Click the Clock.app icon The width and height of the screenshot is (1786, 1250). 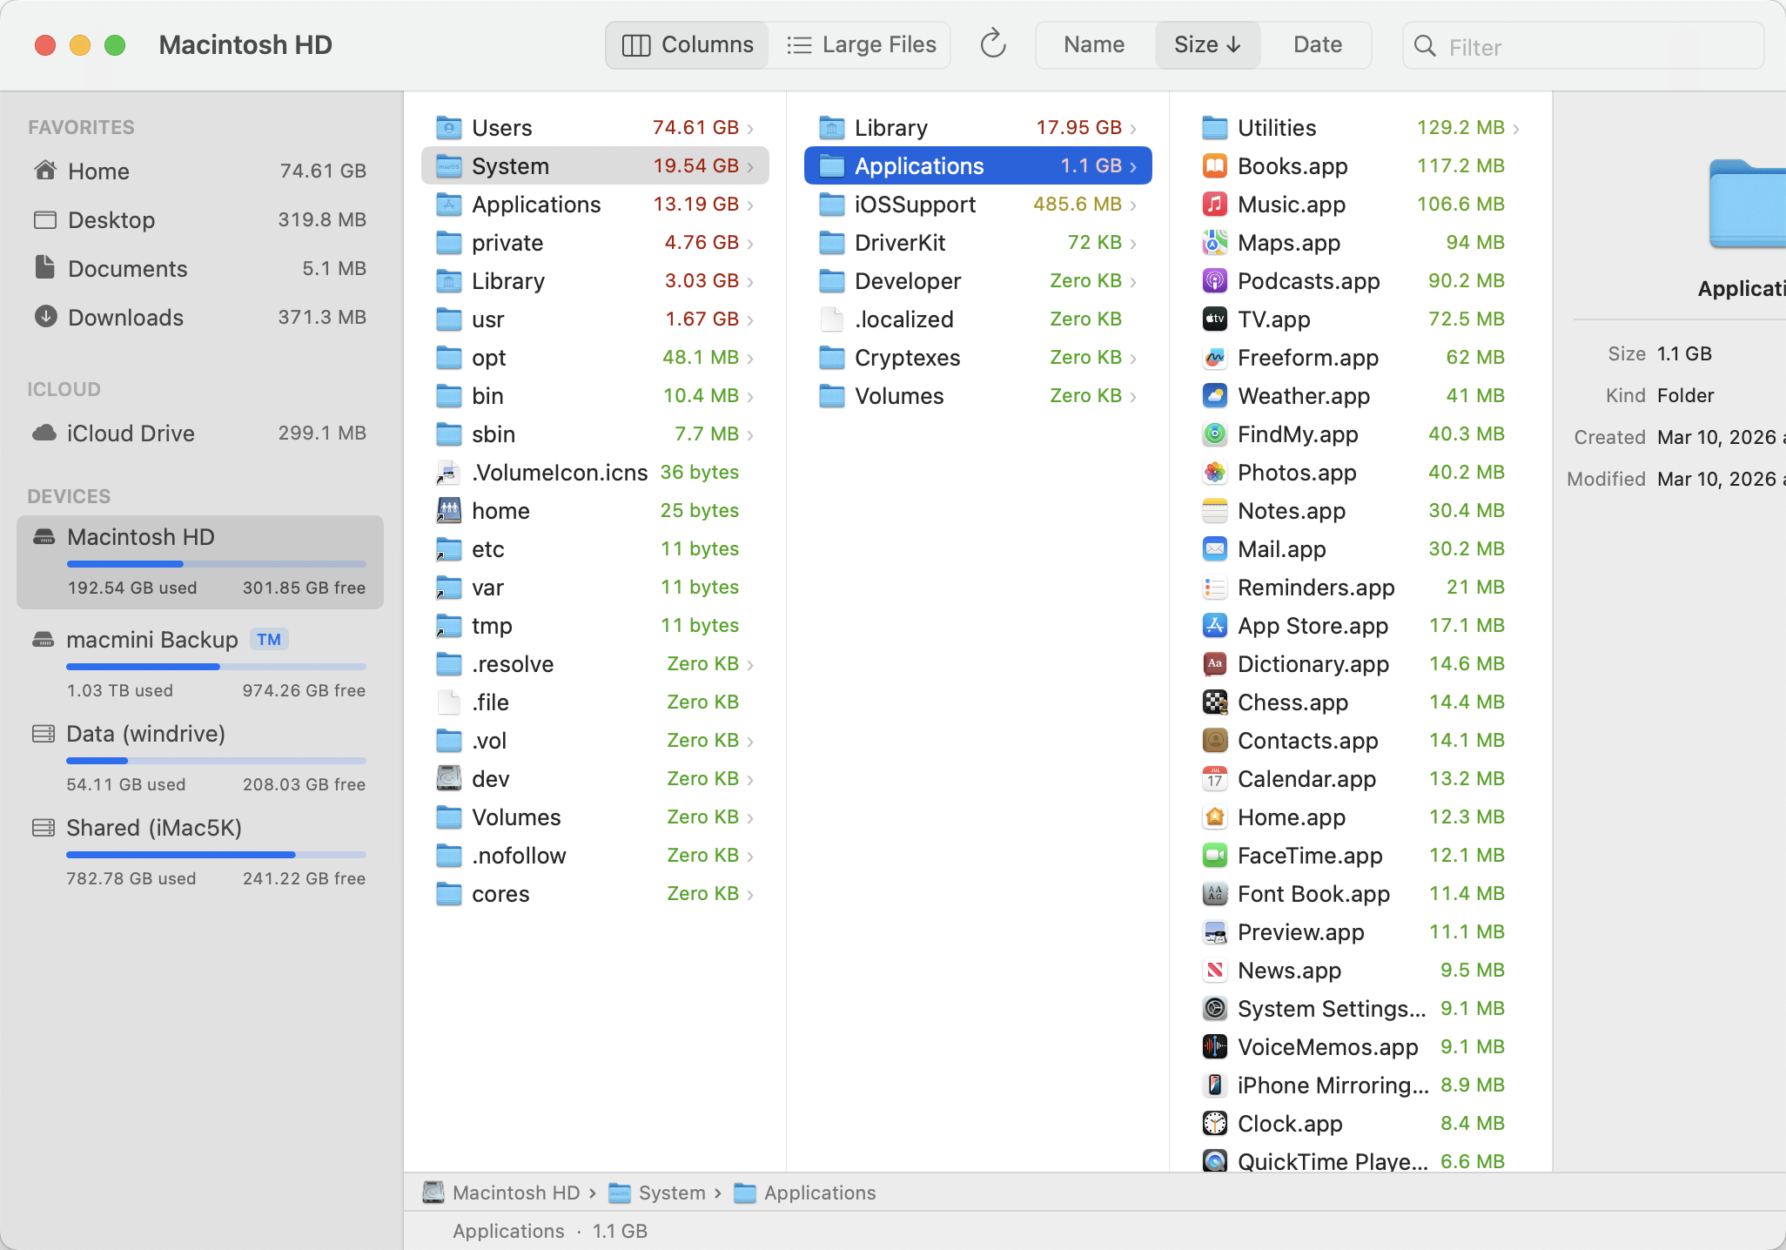(1214, 1123)
